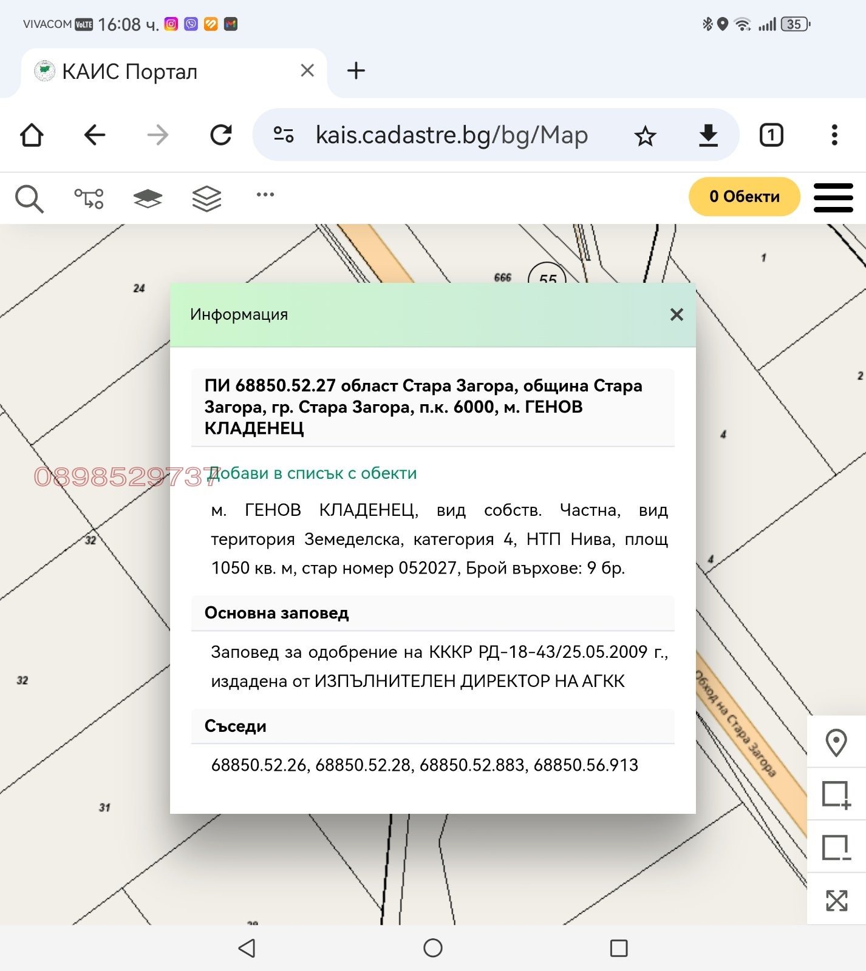Toggle full extent map view
Image resolution: width=866 pixels, height=971 pixels.
pos(836,900)
